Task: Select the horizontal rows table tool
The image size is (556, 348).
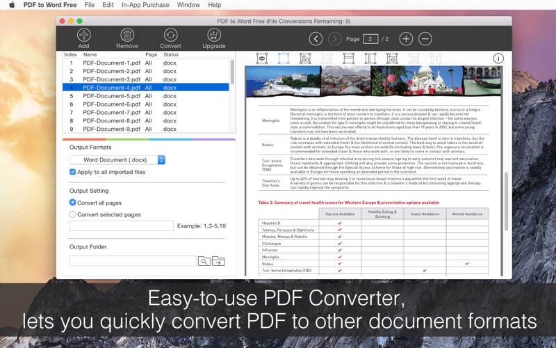Action: click(349, 58)
